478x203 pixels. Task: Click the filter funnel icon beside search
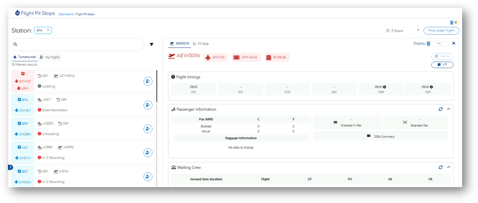(x=152, y=44)
